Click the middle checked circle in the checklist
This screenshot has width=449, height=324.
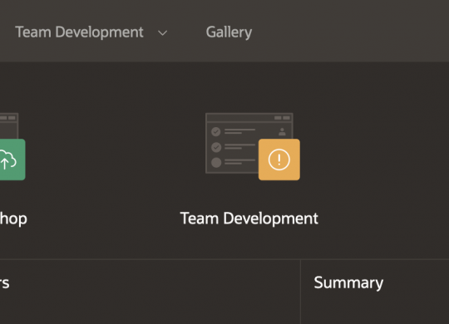[x=216, y=147]
